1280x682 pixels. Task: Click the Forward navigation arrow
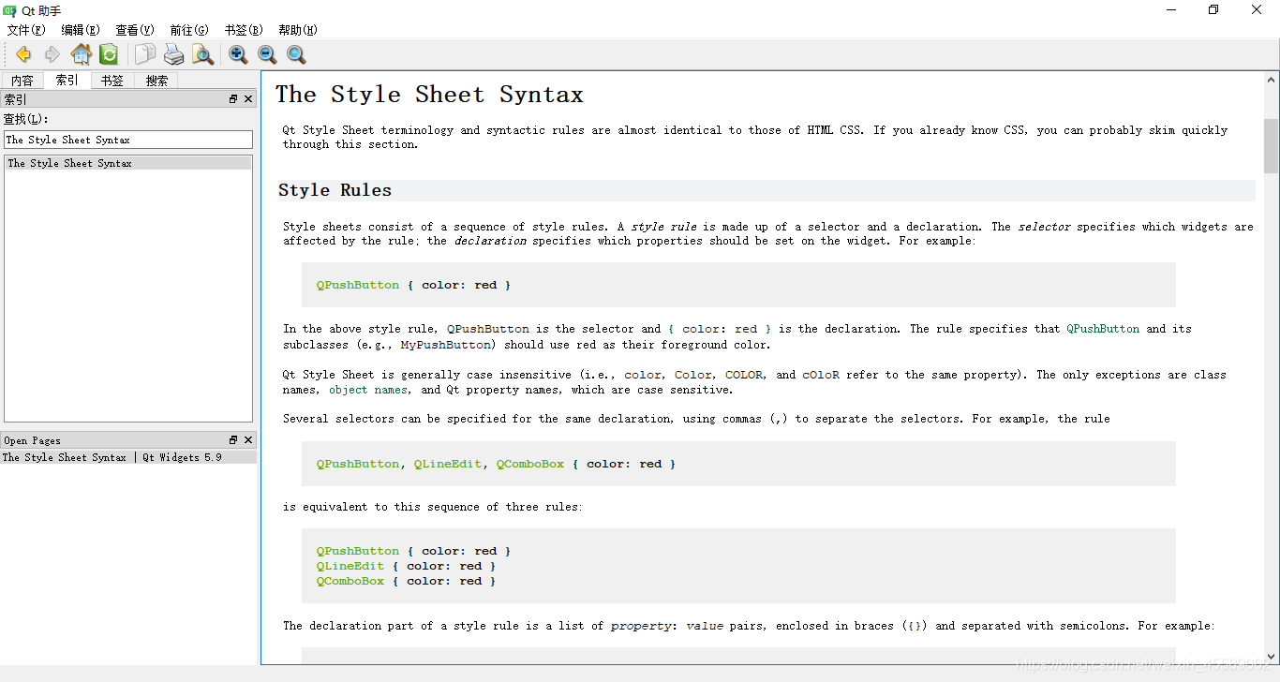tap(52, 54)
